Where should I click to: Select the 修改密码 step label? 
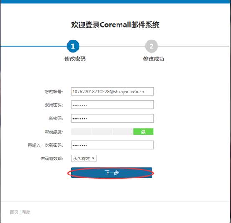[x=75, y=59]
